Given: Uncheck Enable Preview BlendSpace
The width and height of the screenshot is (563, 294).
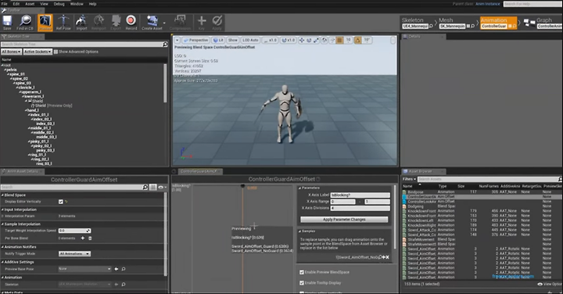Looking at the screenshot, I should pyautogui.click(x=302, y=272).
